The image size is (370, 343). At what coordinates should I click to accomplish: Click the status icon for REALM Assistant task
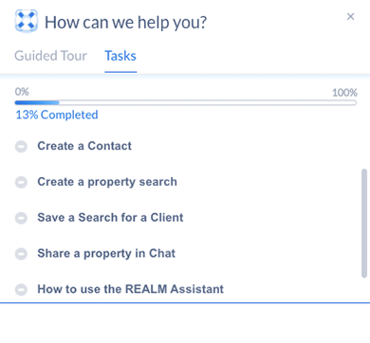[x=21, y=289]
